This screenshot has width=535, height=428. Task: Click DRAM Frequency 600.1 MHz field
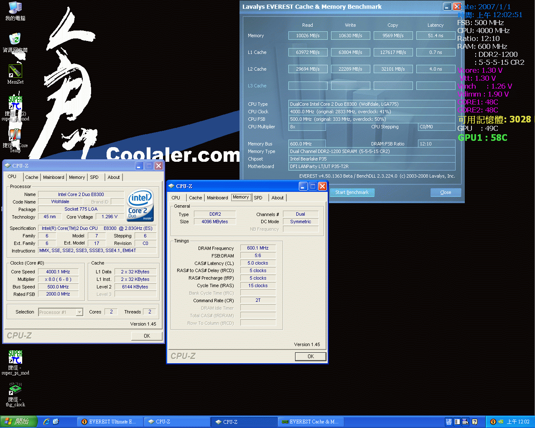pyautogui.click(x=258, y=248)
